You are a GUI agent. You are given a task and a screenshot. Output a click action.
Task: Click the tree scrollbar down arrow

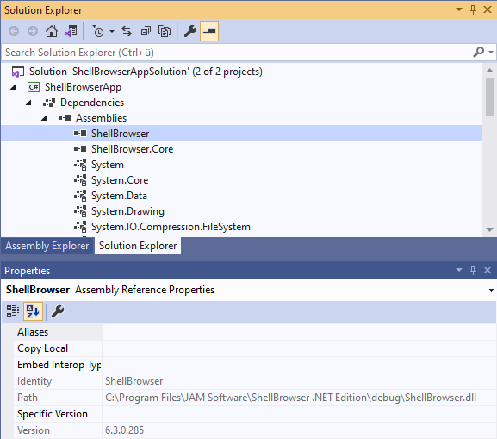click(489, 229)
